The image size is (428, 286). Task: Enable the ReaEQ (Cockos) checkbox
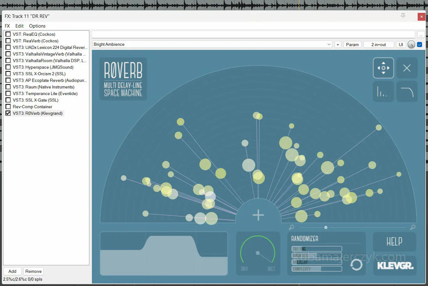(8, 34)
